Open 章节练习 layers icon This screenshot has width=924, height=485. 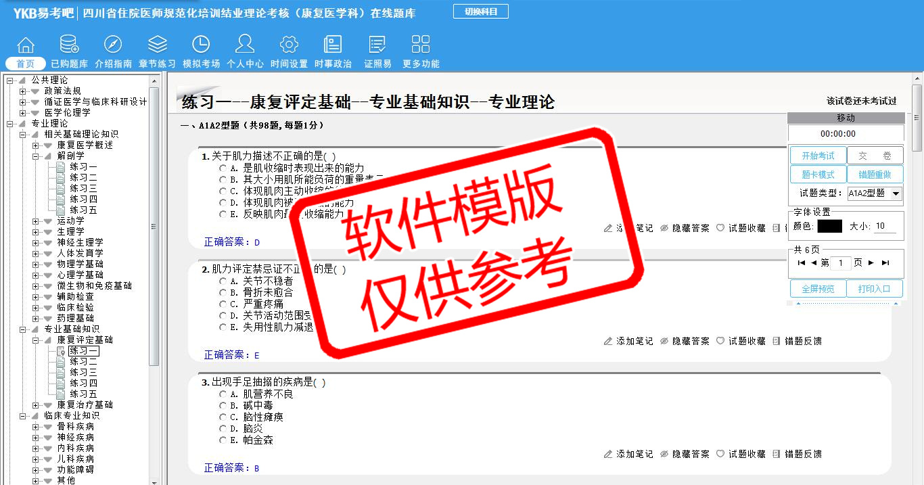(x=157, y=45)
